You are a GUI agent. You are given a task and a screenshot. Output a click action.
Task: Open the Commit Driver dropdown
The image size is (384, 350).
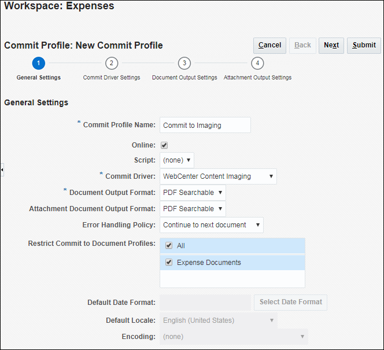pos(218,176)
